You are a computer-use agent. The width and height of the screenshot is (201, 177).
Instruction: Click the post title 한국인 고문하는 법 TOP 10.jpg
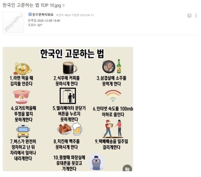(x=32, y=5)
